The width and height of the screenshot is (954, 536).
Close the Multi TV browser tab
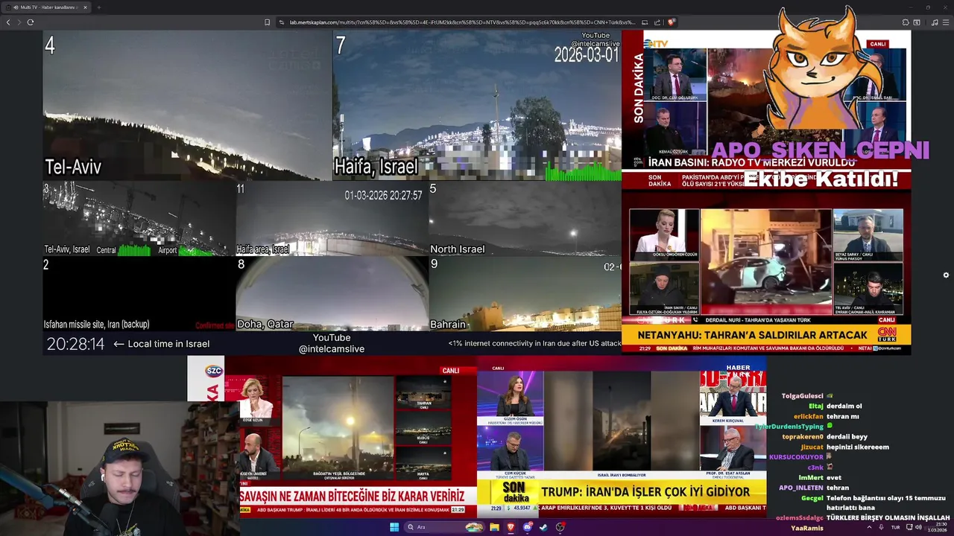pos(85,7)
